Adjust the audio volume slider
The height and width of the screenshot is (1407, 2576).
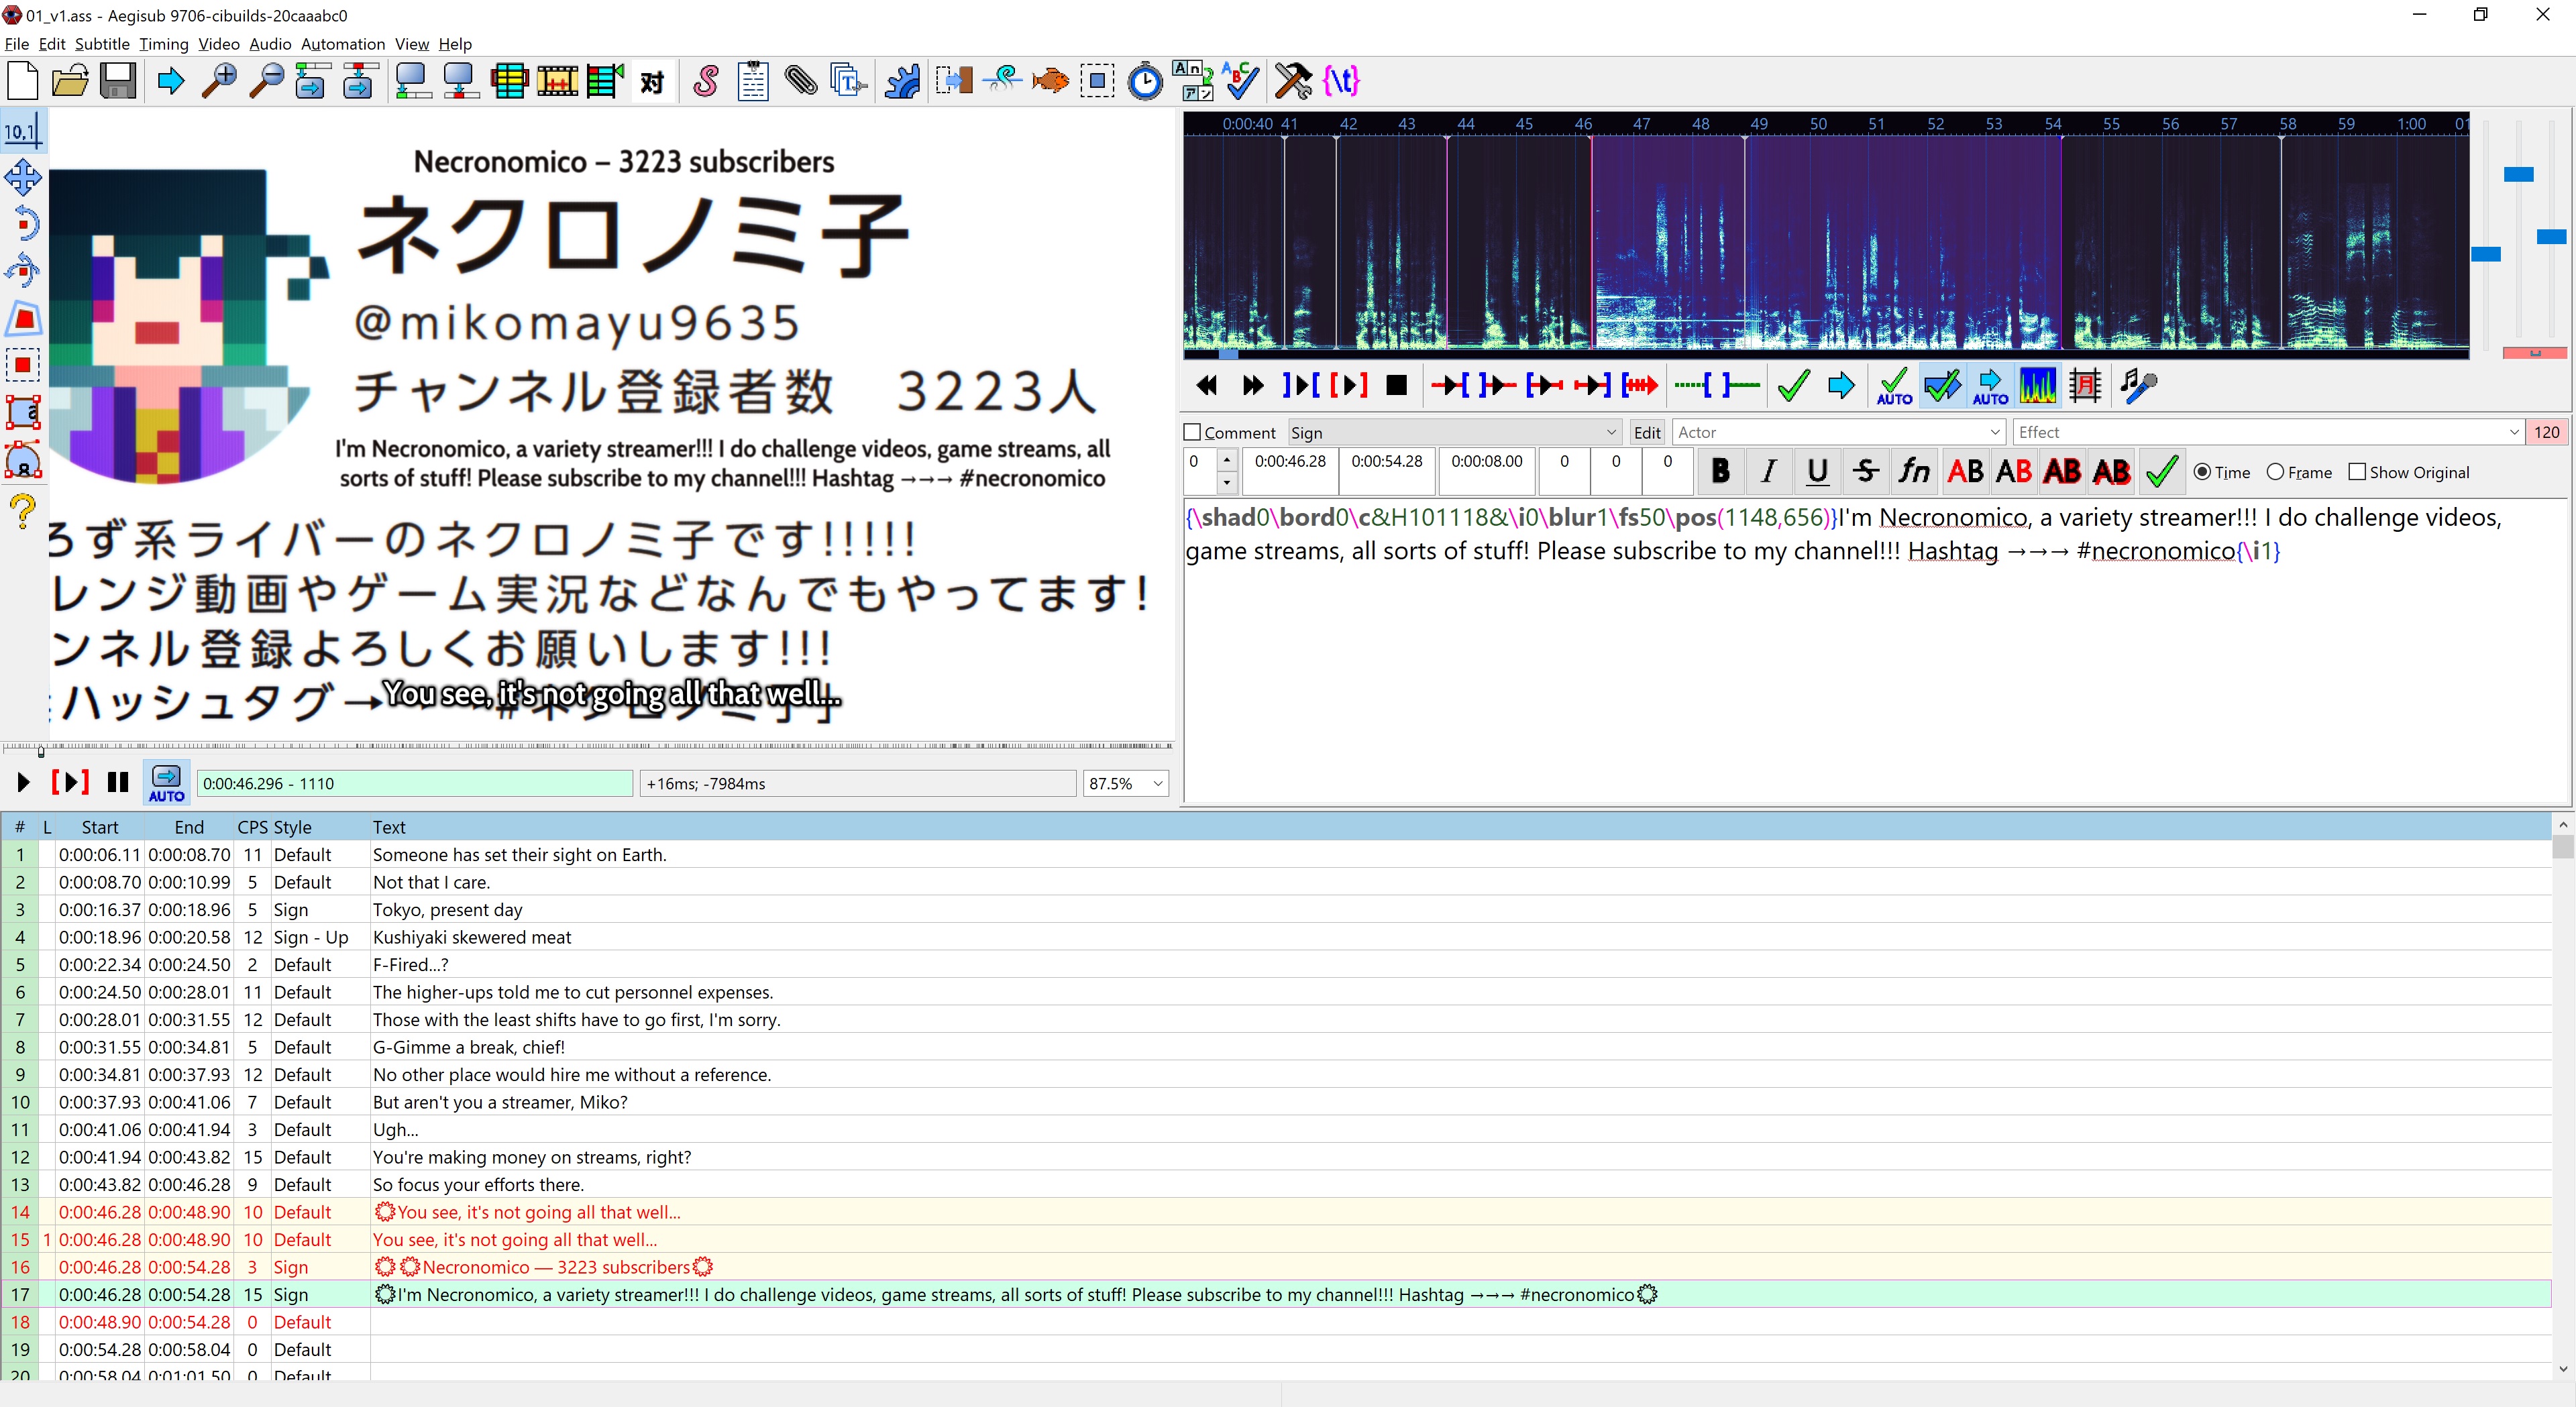click(x=2551, y=236)
